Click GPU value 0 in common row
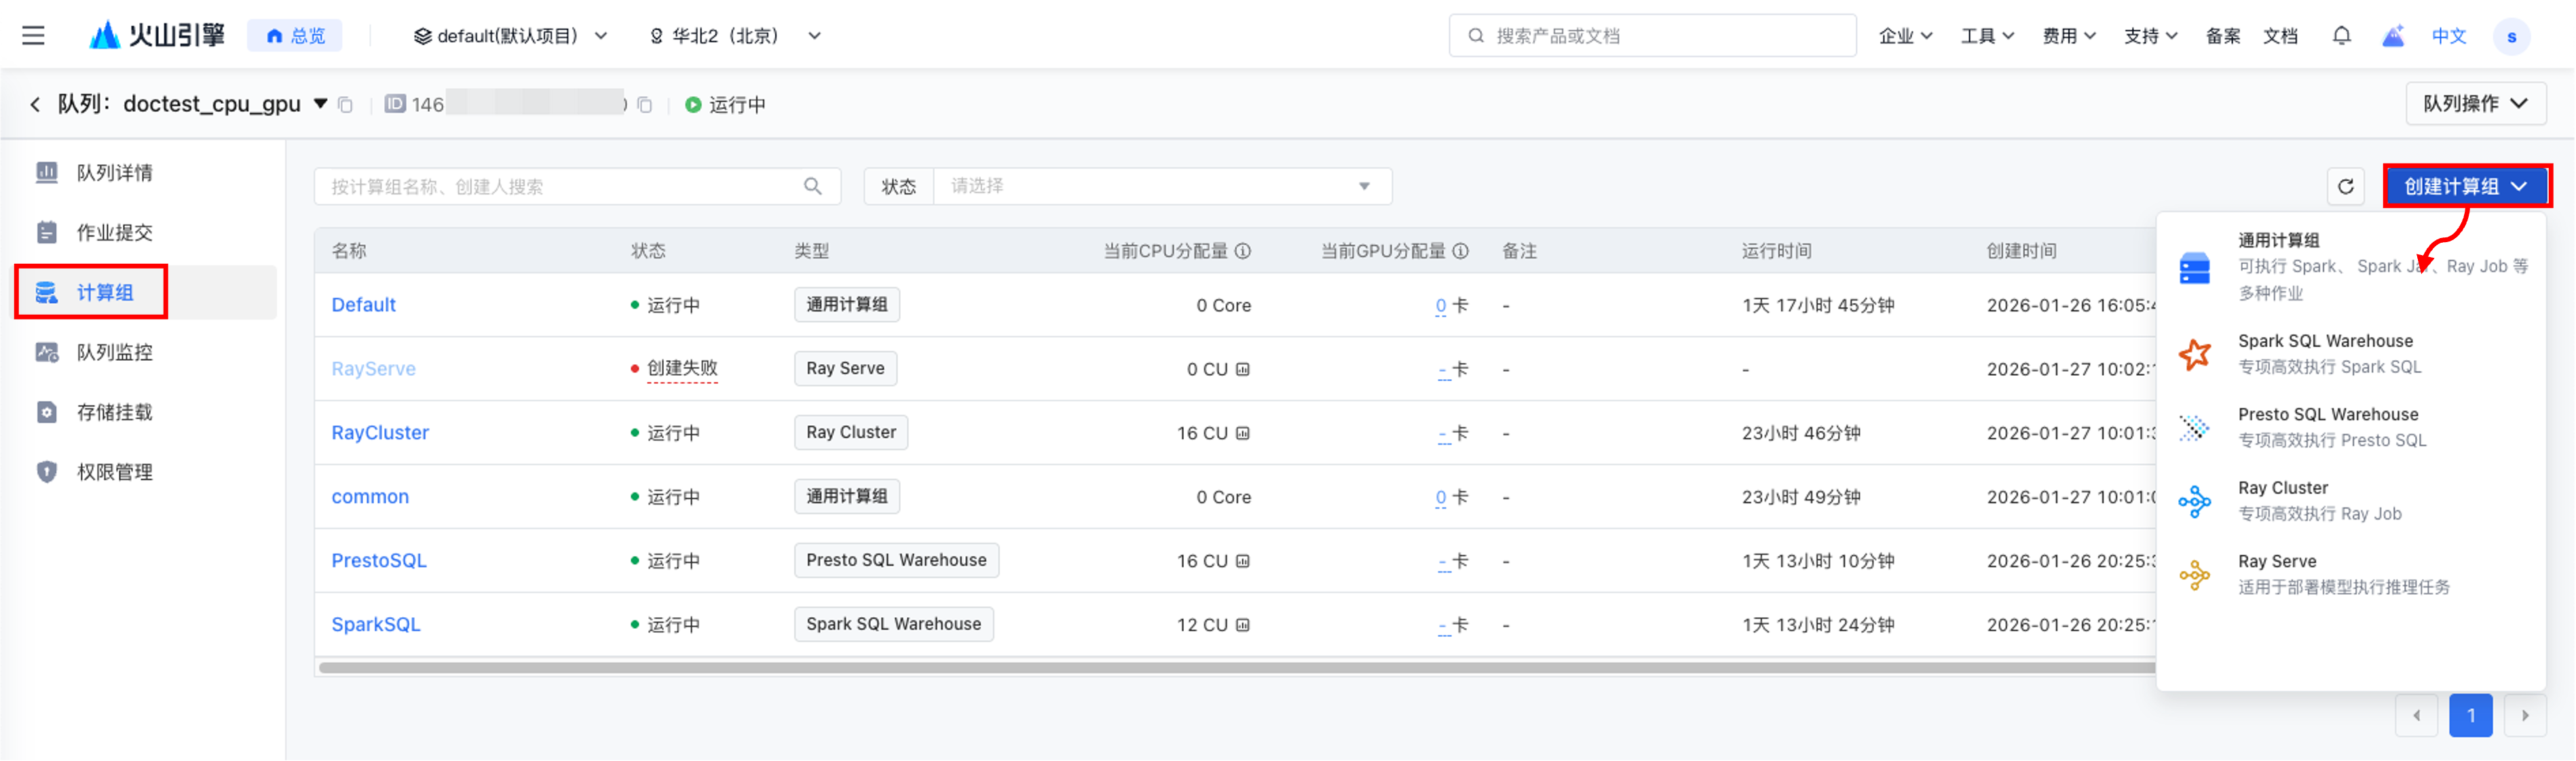The image size is (2576, 761). pos(1440,497)
